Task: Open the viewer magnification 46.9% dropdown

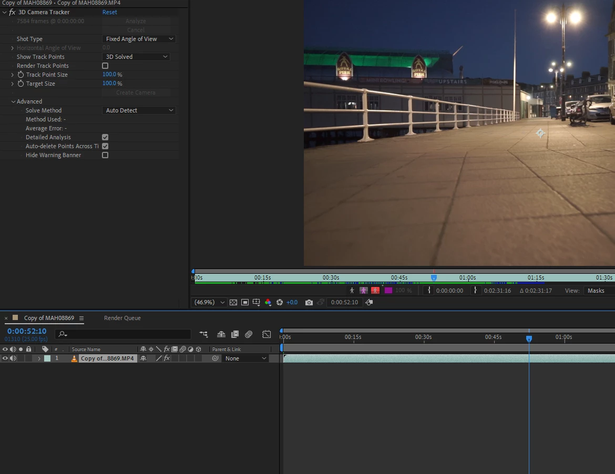Action: tap(209, 302)
